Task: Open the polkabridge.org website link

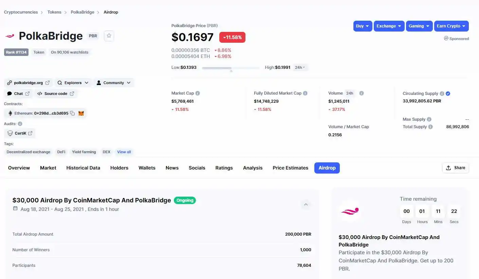Action: tap(29, 83)
